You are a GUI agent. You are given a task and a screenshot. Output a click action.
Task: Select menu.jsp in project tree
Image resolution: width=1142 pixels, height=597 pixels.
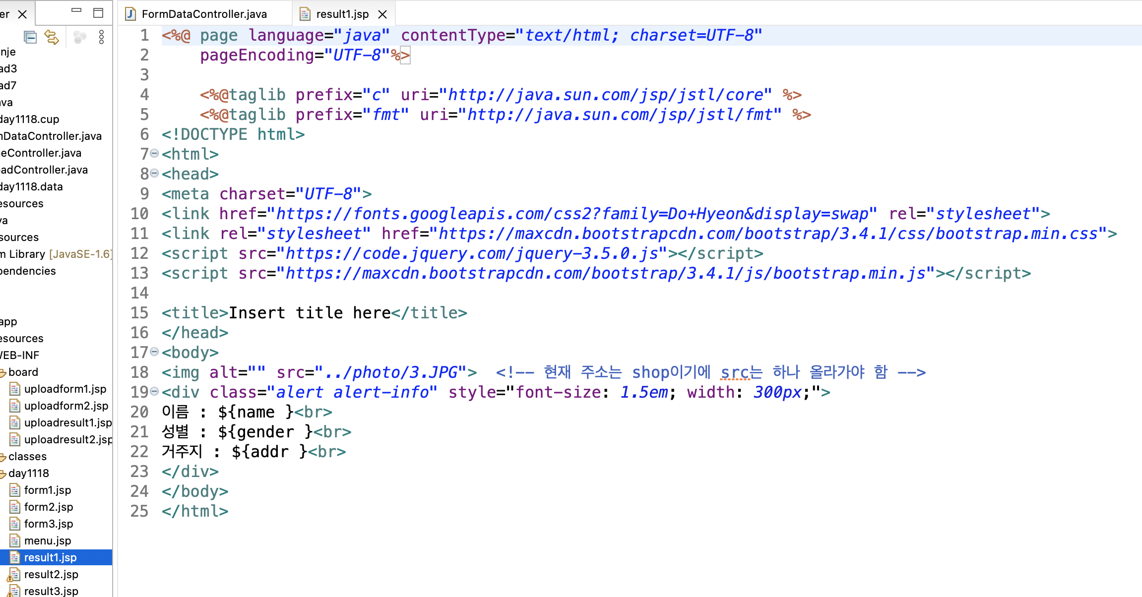coord(47,540)
